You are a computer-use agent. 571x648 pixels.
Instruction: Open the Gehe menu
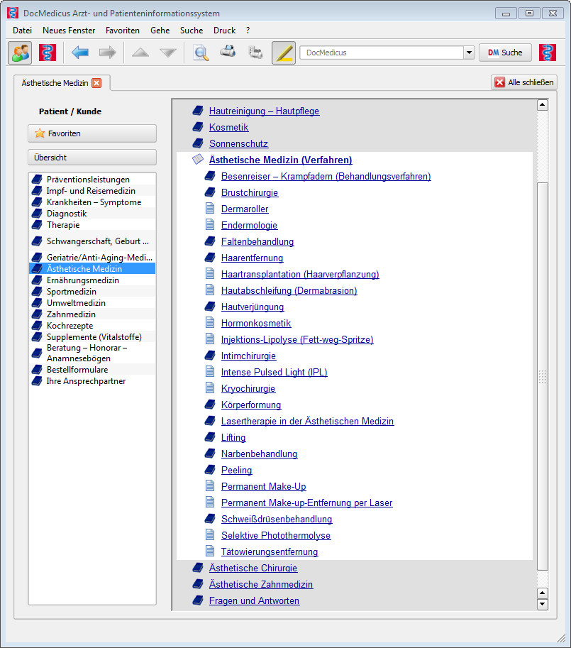coord(160,31)
